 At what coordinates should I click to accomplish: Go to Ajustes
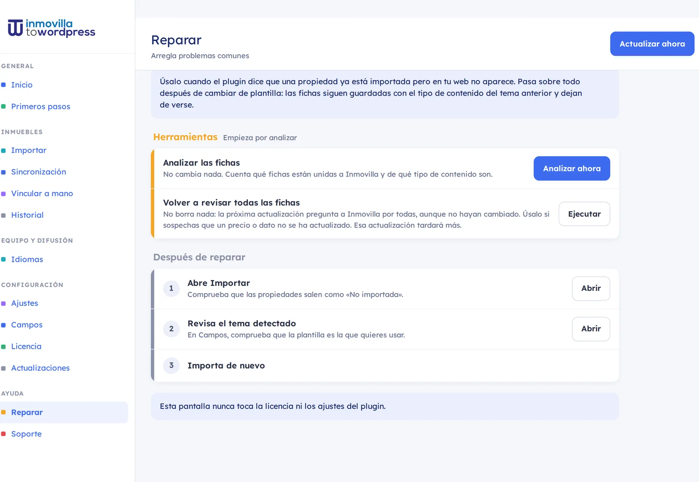point(24,303)
